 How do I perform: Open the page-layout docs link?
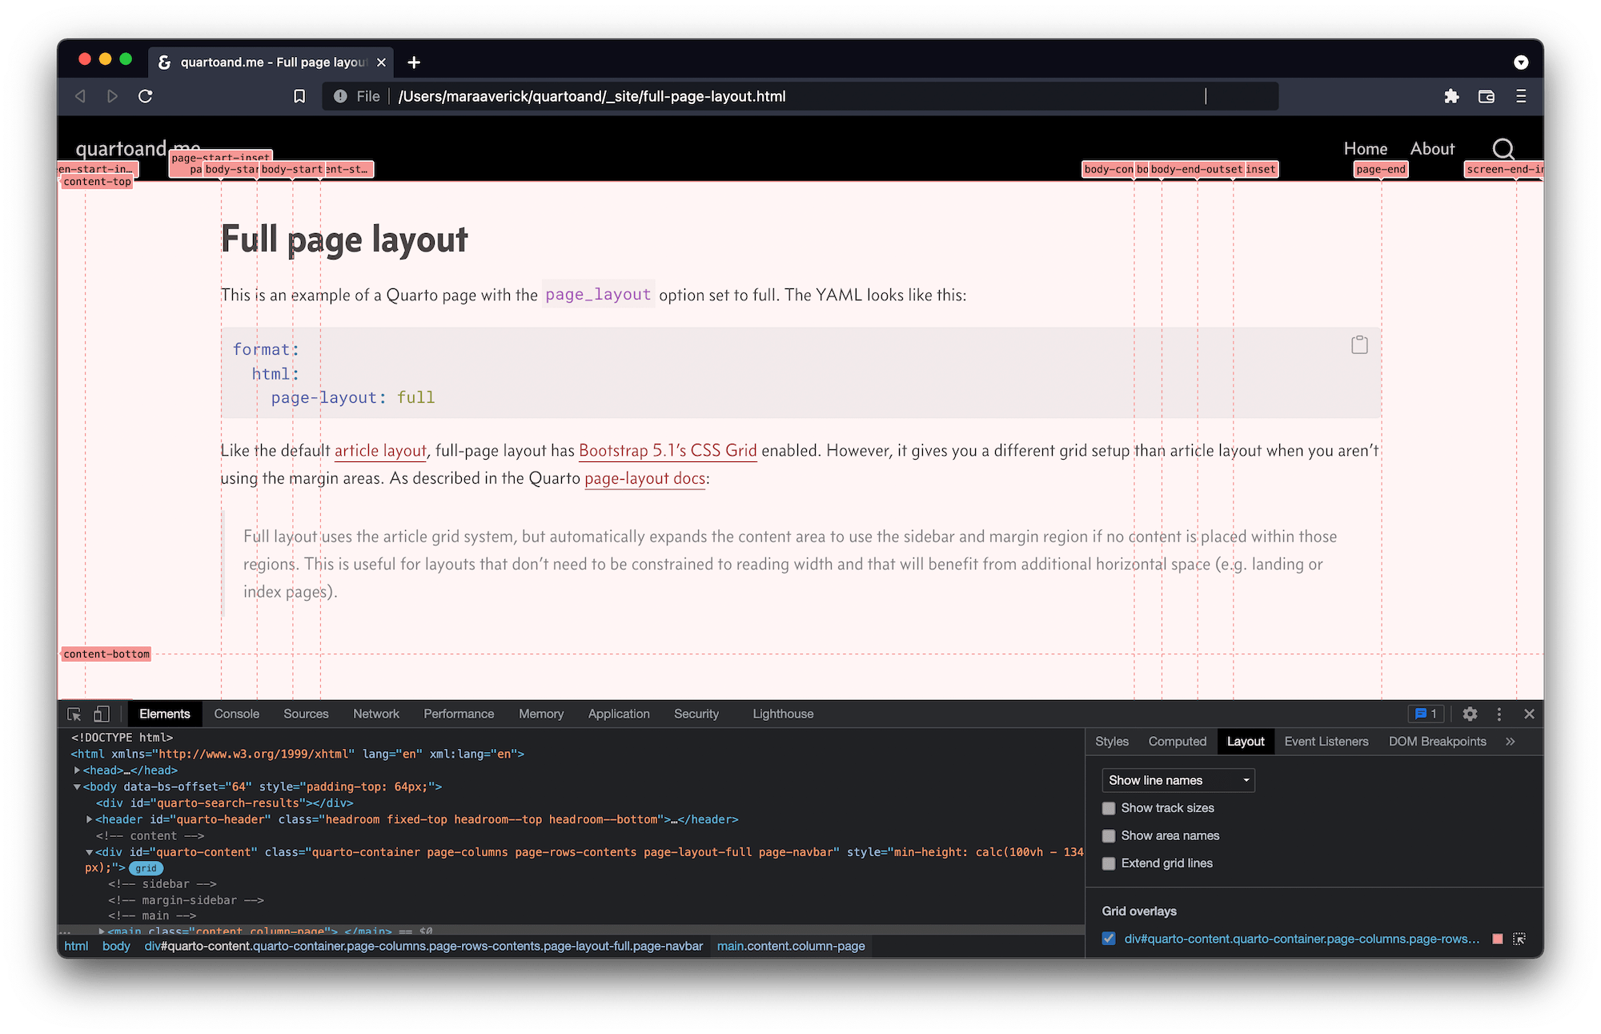coord(644,478)
